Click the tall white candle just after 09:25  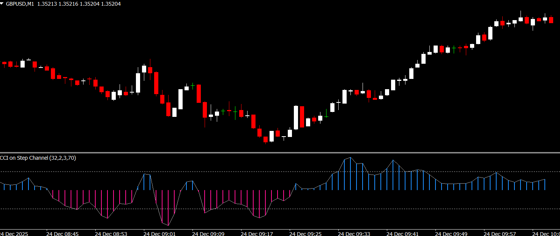coord(296,117)
